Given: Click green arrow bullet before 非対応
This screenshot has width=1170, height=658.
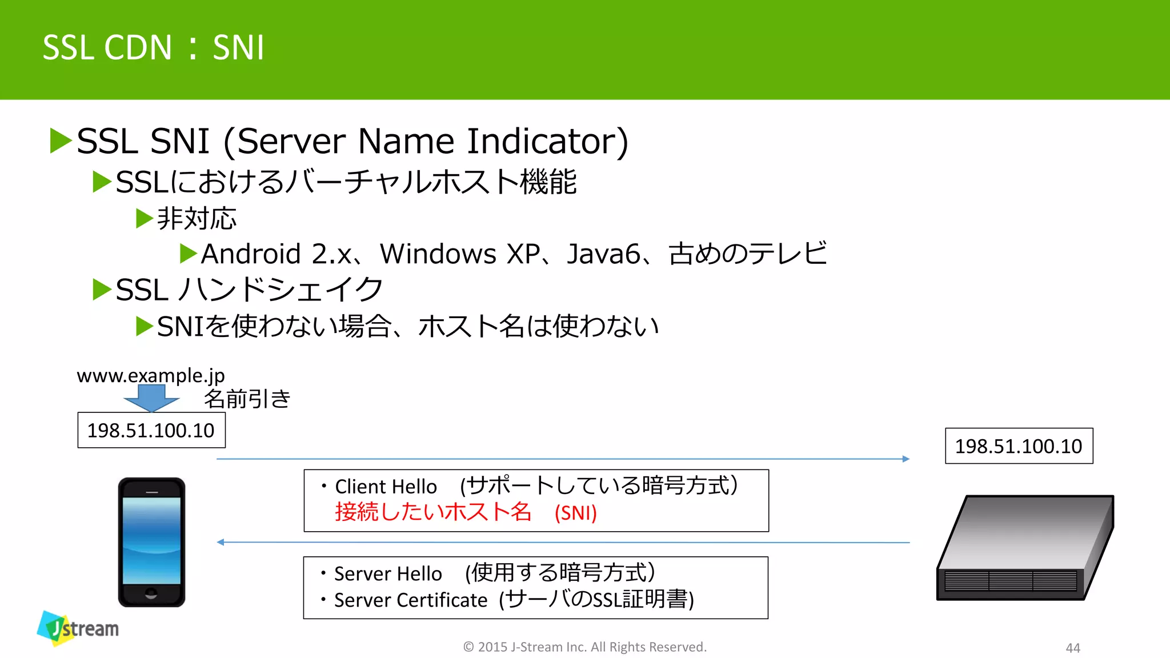Looking at the screenshot, I should click(x=144, y=219).
